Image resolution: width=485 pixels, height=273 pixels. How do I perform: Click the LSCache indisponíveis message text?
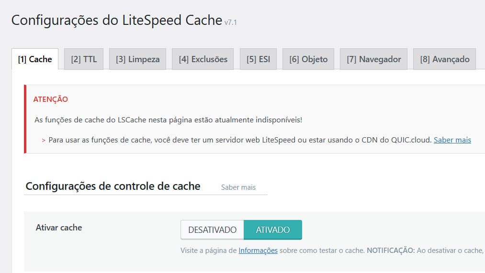[168, 120]
